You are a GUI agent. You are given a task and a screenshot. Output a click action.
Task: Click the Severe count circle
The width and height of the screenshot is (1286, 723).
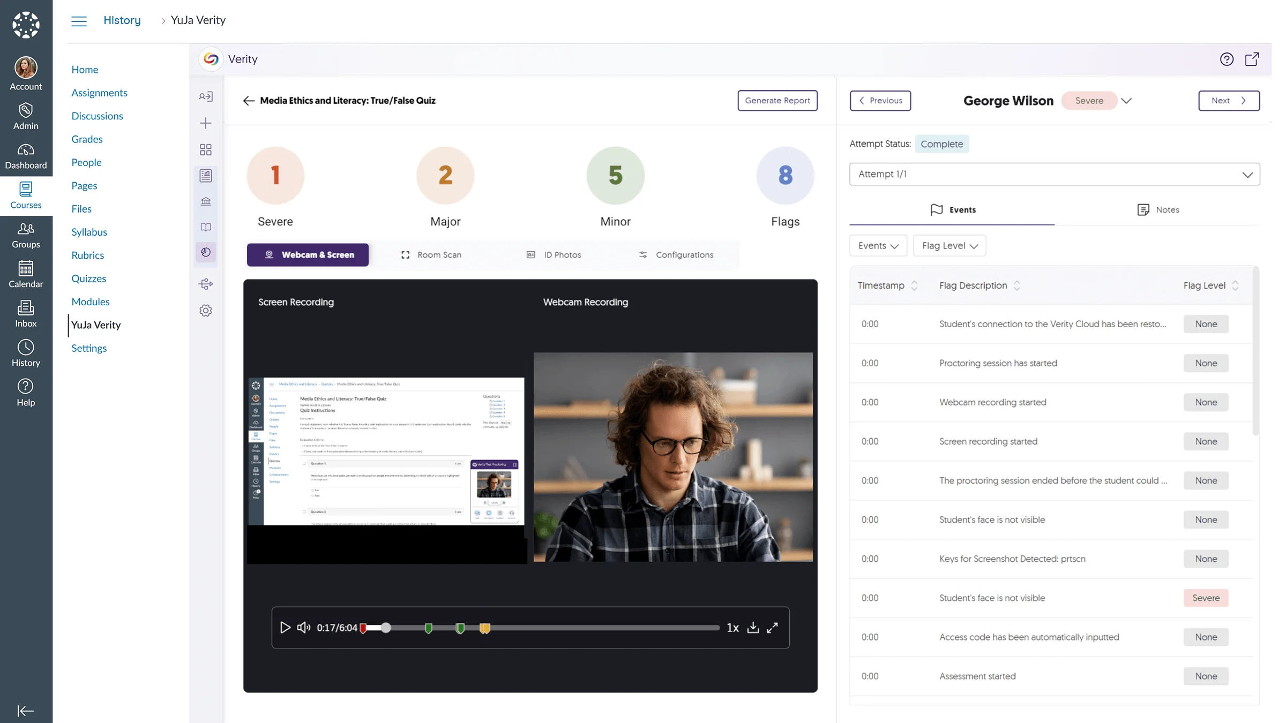(x=275, y=176)
